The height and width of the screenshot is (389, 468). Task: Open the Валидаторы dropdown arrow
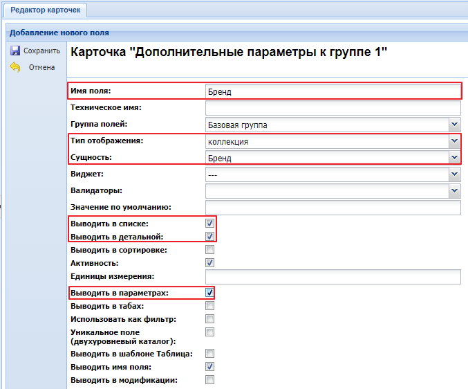tap(455, 190)
